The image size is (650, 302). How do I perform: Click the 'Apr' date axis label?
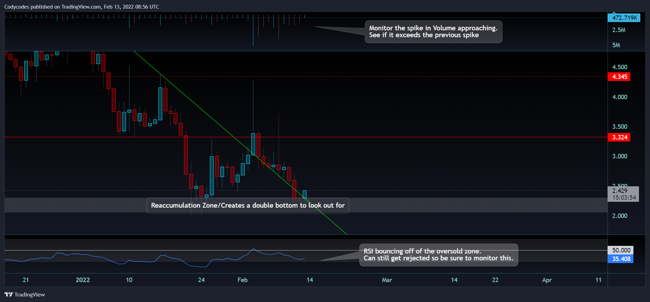point(547,280)
